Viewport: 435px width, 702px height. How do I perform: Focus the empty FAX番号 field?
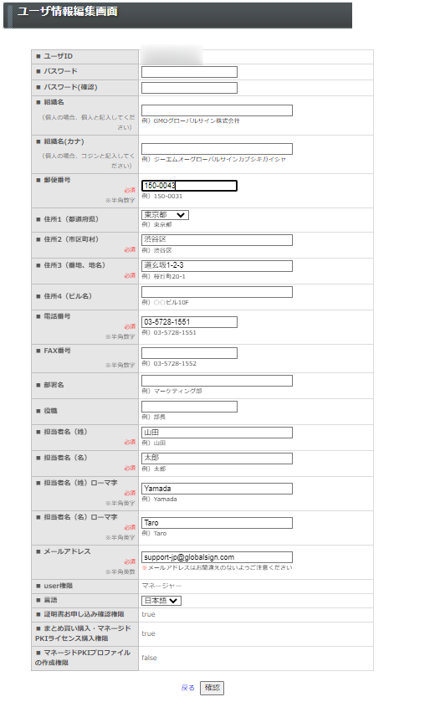[189, 353]
